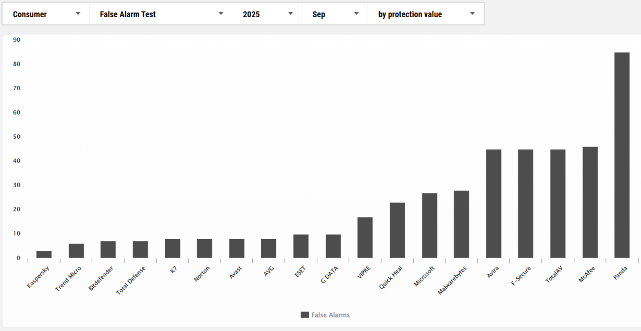Screen dimensions: 641x331
Task: Select the McAfee bar
Action: (590, 202)
